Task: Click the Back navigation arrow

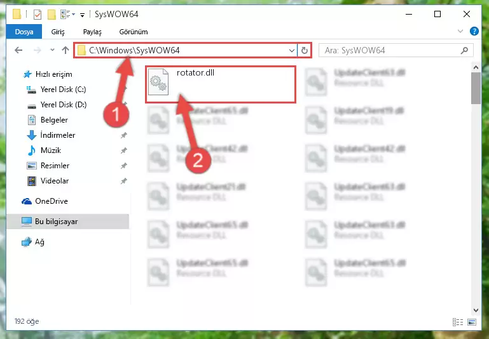Action: [18, 50]
